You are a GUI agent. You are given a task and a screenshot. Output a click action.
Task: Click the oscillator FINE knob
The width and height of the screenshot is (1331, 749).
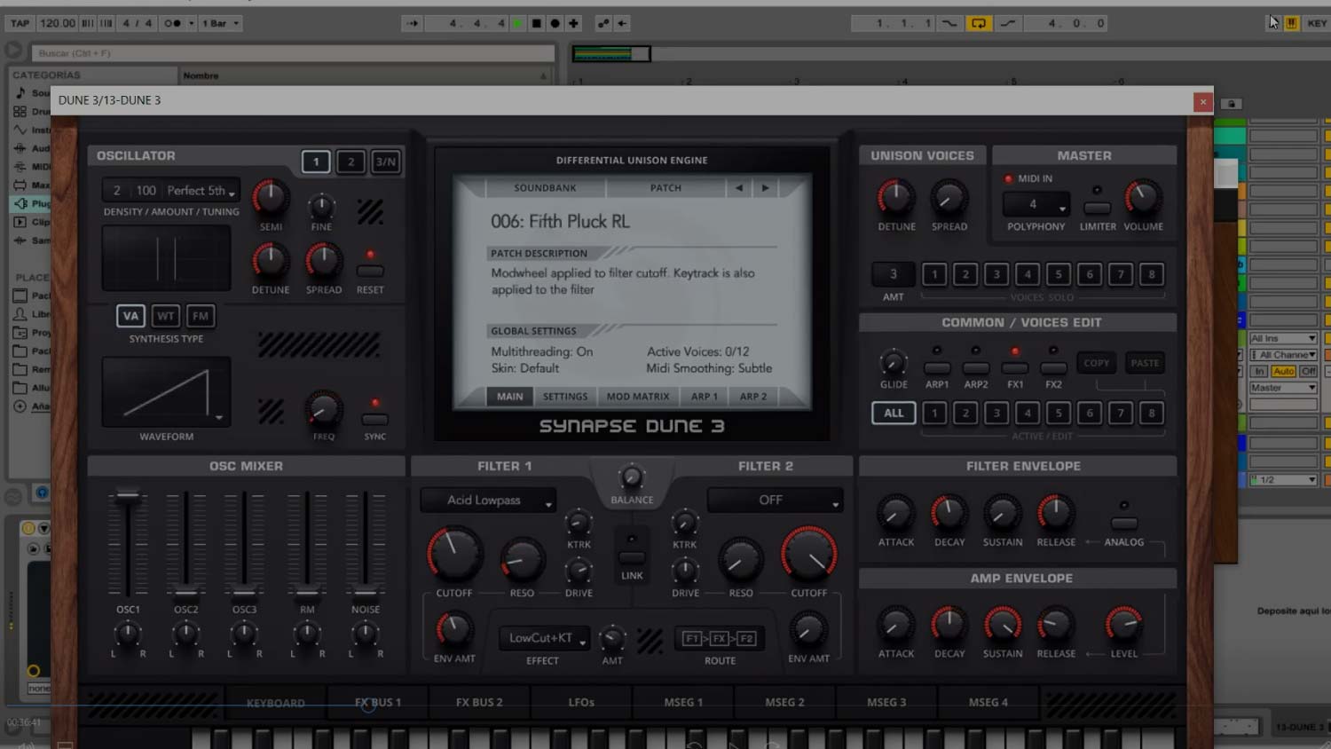(321, 207)
